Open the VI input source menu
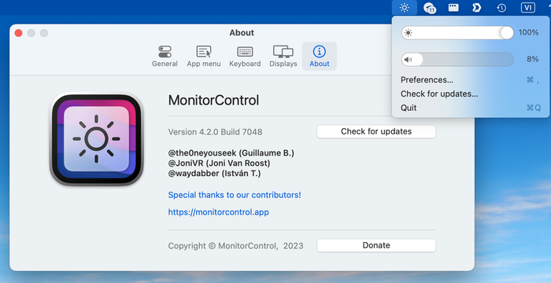The image size is (551, 283). point(528,7)
